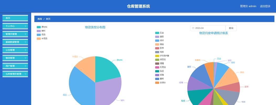This screenshot has height=105, width=276.
Task: Expand the 物资管理 chevron arrow
Action: (x=25, y=58)
